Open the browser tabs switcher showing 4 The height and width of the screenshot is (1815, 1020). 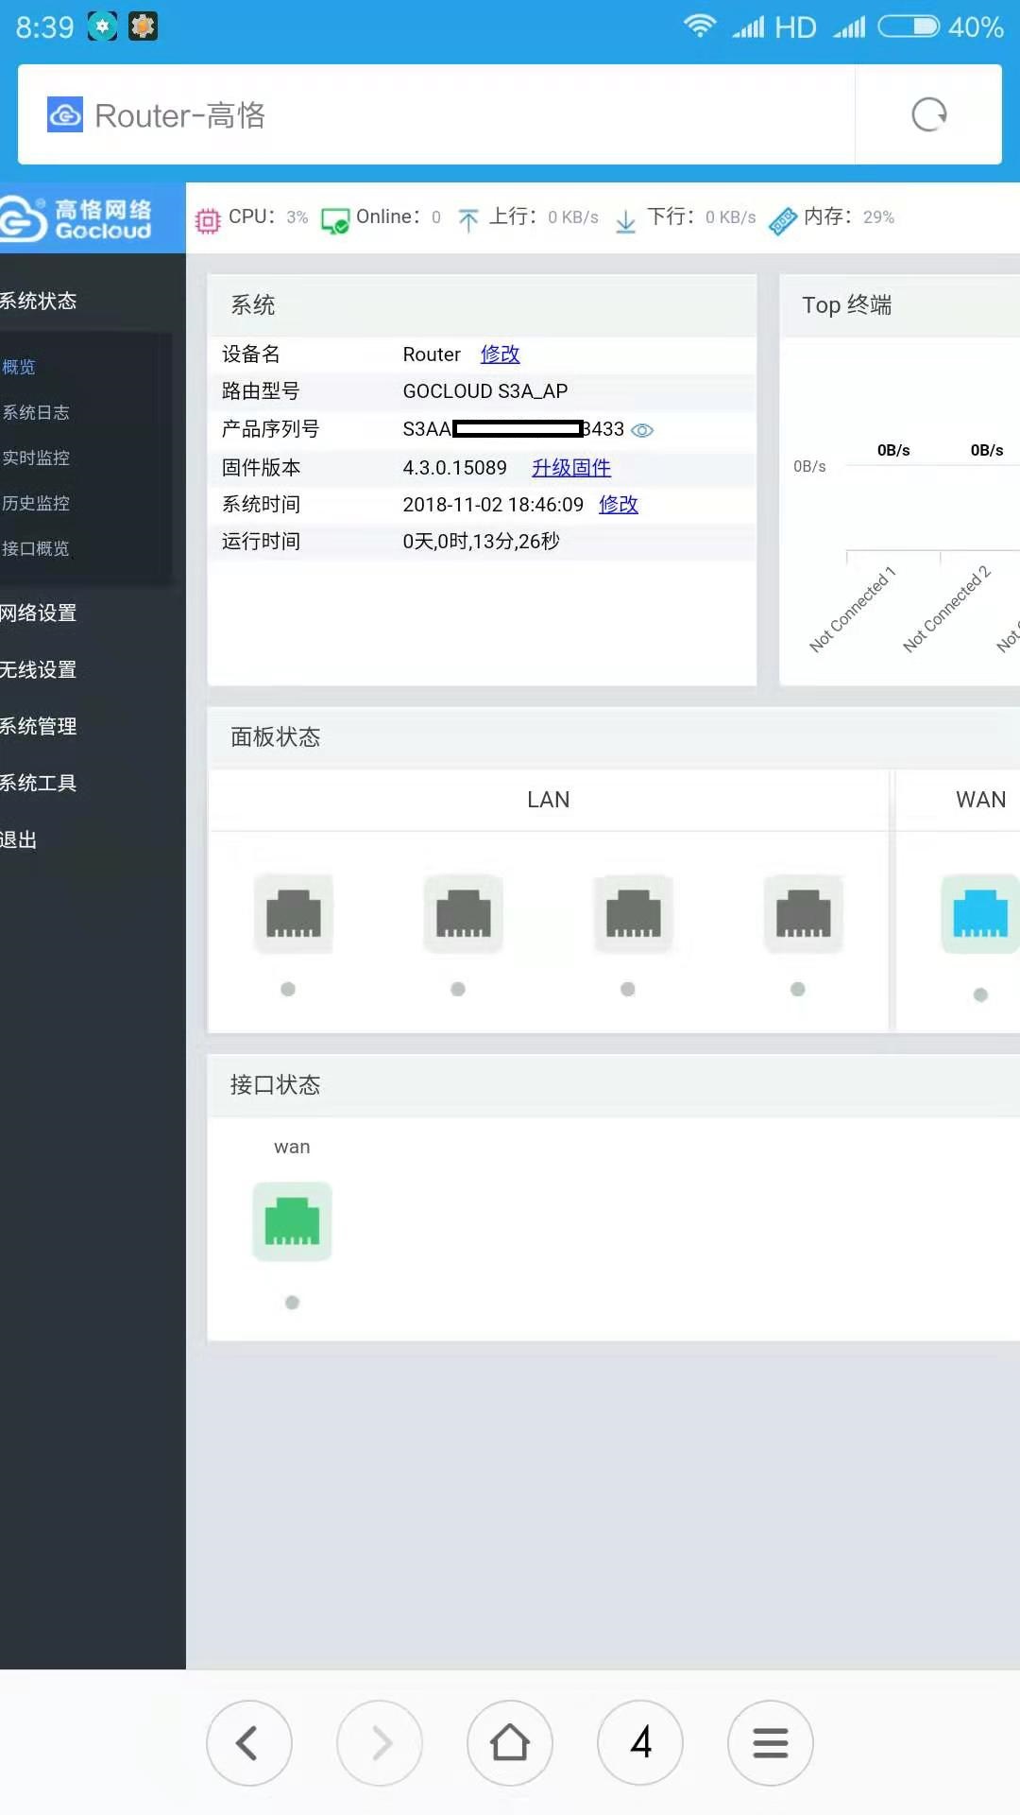click(640, 1742)
